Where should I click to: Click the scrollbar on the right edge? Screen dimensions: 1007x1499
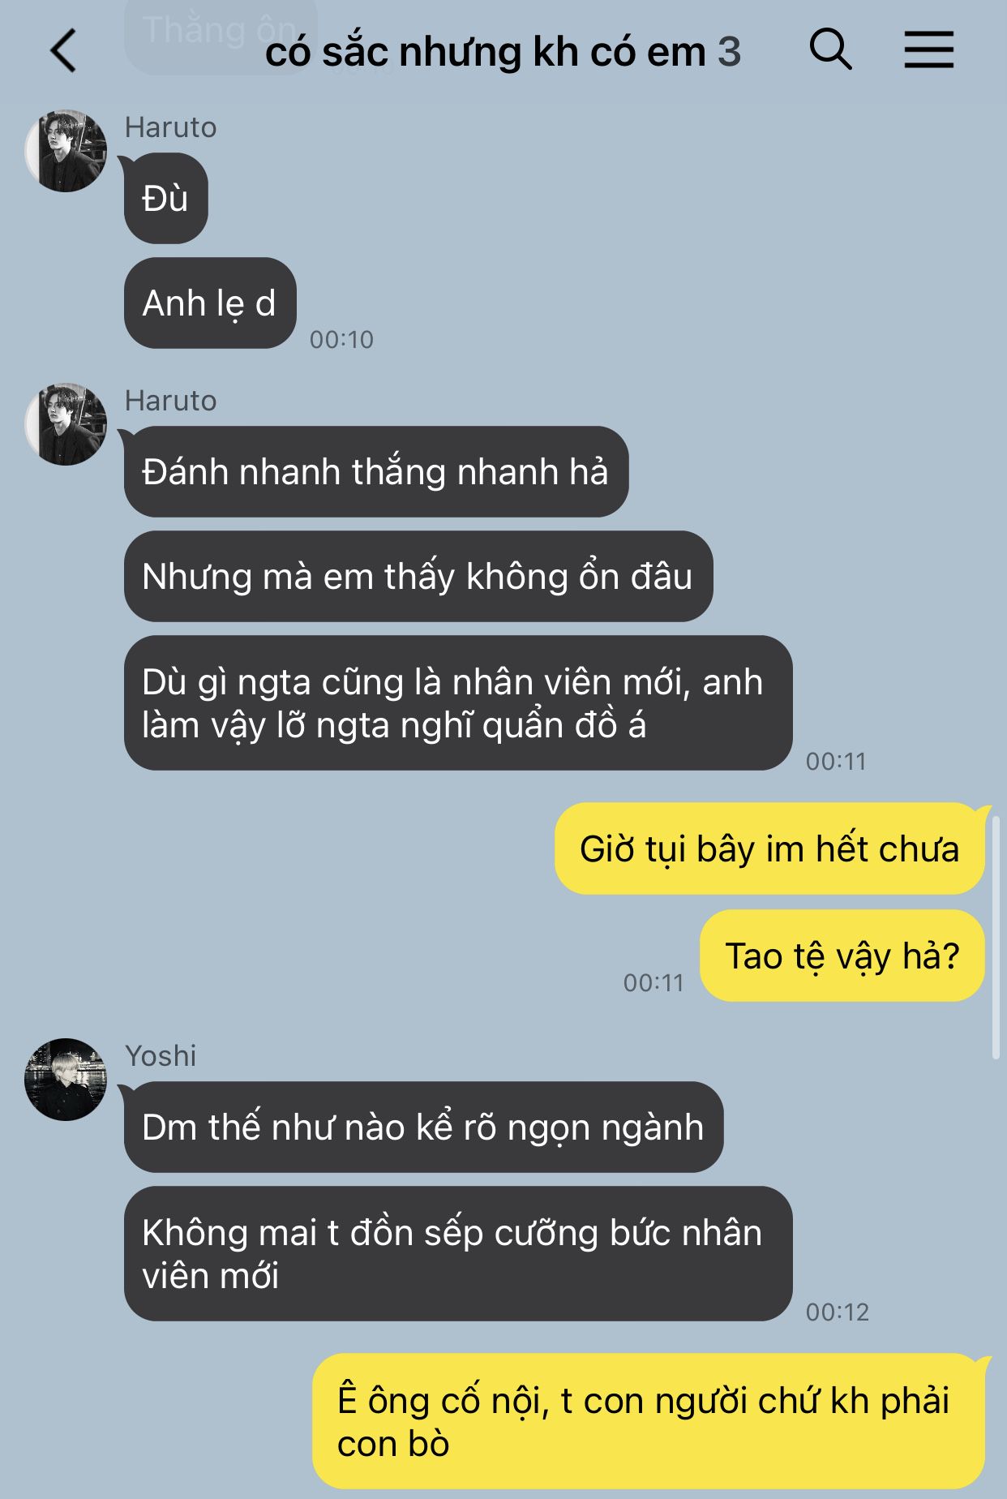[x=996, y=937]
